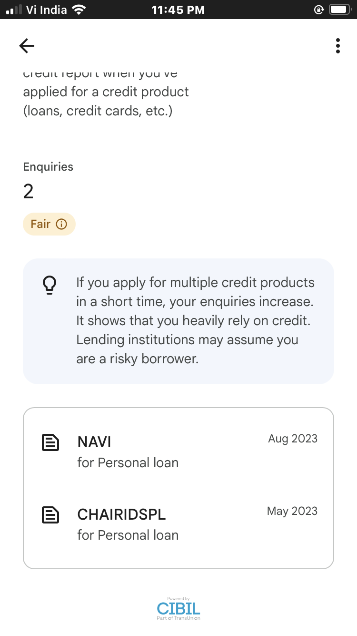Tap the risky borrower tip card text

195,320
